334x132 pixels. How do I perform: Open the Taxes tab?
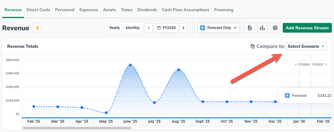click(127, 10)
